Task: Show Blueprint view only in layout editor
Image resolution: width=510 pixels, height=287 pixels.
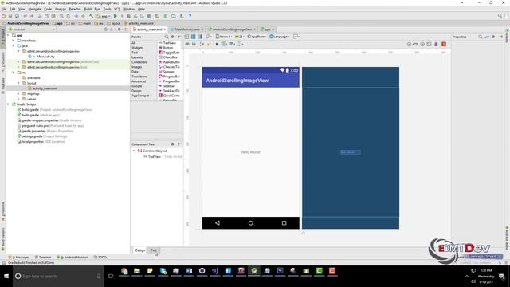Action: (193, 37)
